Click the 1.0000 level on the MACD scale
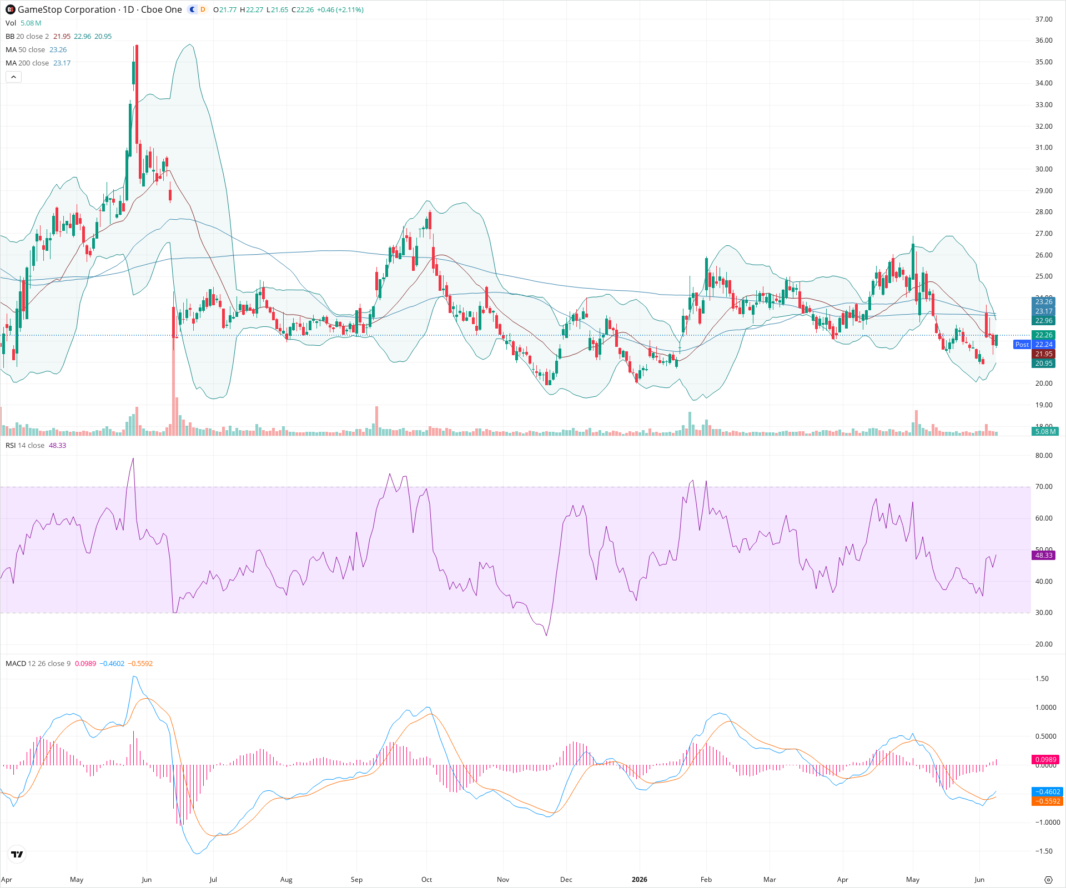 [1045, 708]
